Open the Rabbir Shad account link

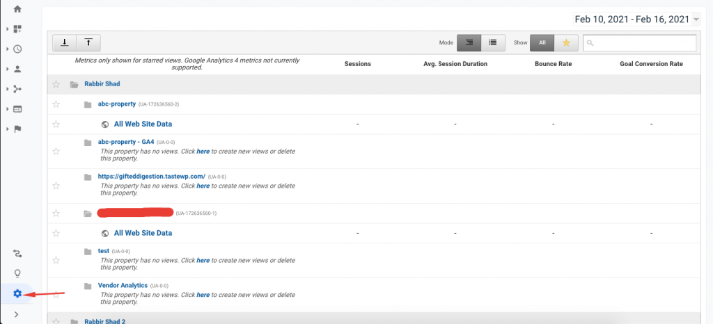[102, 84]
